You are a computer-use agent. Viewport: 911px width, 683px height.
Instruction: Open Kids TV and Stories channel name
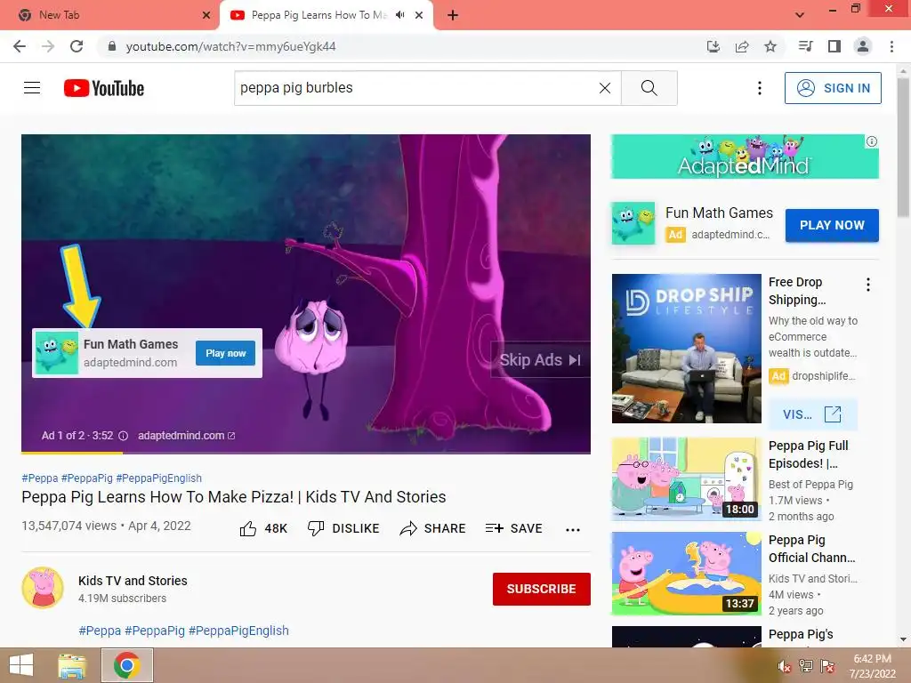click(x=133, y=581)
